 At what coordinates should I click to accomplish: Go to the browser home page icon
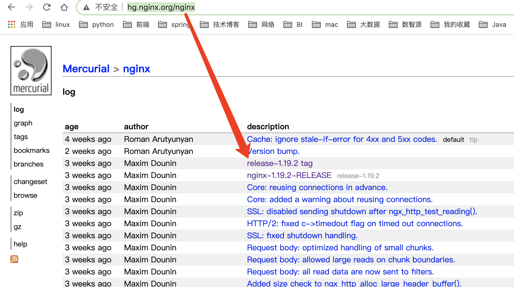64,7
